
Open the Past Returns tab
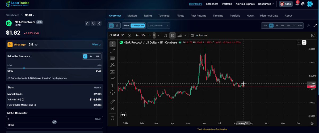point(198,16)
